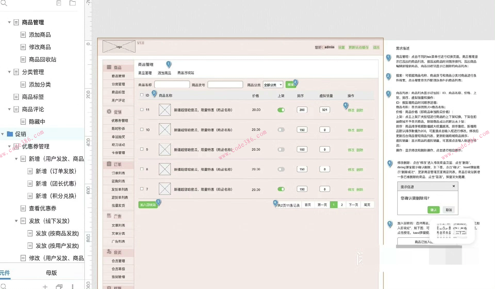The image size is (495, 289).
Task: Open the 全部分类 category dropdown
Action: [273, 85]
